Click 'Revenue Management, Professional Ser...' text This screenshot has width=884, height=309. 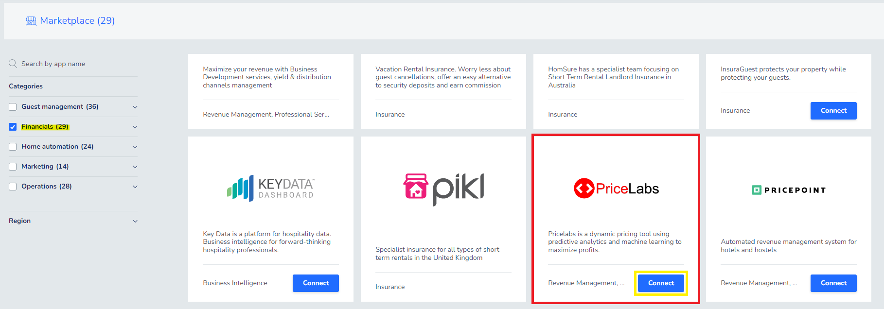(266, 114)
